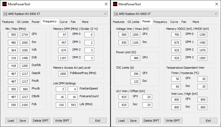Edit Phyclk max field 860

pyautogui.click(x=25, y=89)
